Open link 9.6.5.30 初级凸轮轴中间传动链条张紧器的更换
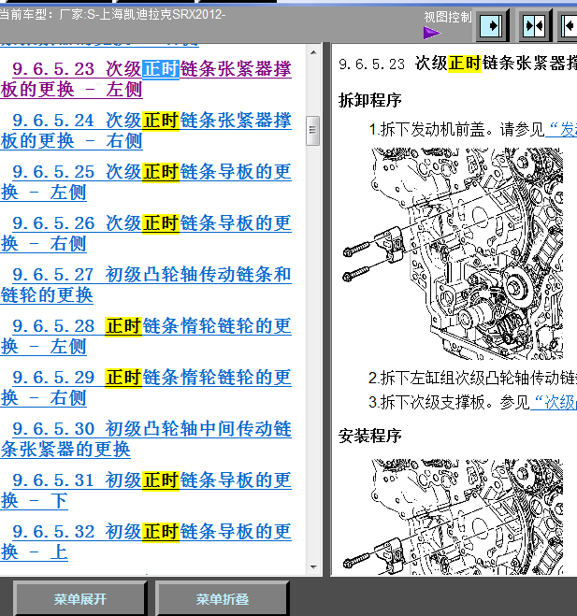The image size is (577, 616). click(x=146, y=438)
